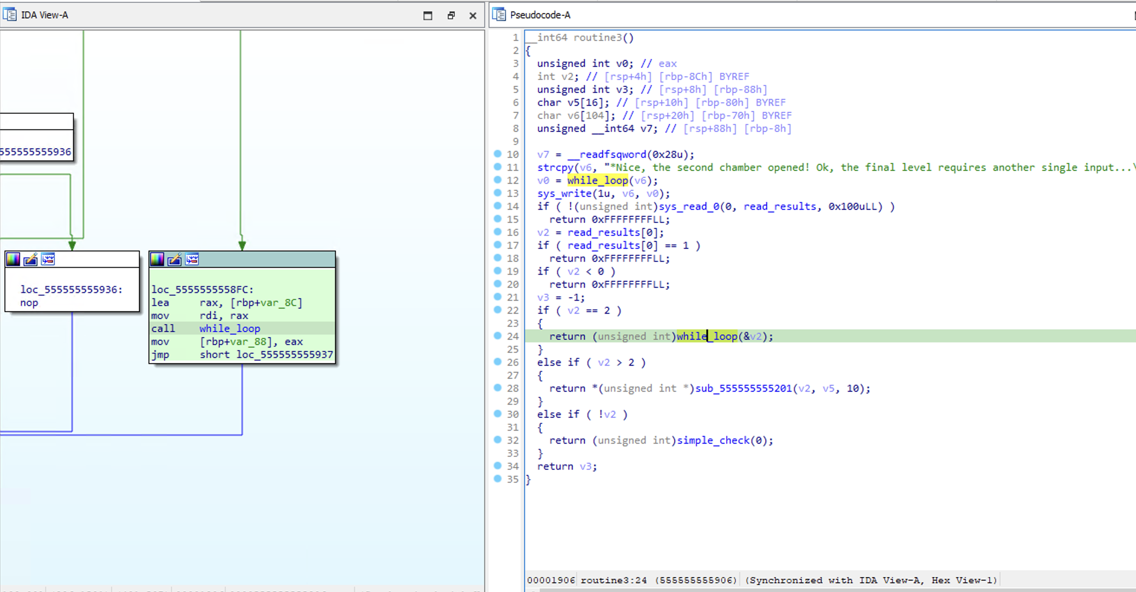Click strcpy call on line 11
Screen dimensions: 1136x592
click(555, 167)
